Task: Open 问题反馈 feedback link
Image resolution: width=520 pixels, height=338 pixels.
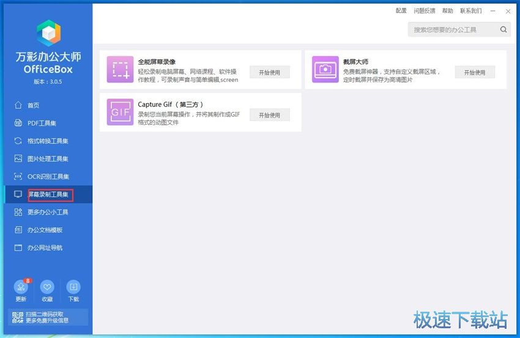Action: [x=425, y=10]
